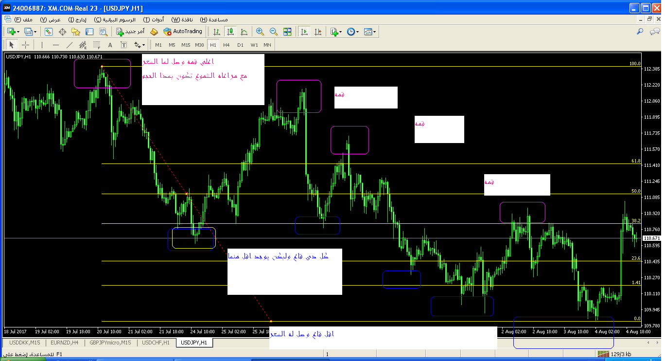Click the Zoom Out magnifier icon
The height and width of the screenshot is (361, 665).
274,32
